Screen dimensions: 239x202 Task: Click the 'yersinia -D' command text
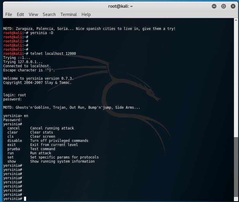click(x=42, y=33)
